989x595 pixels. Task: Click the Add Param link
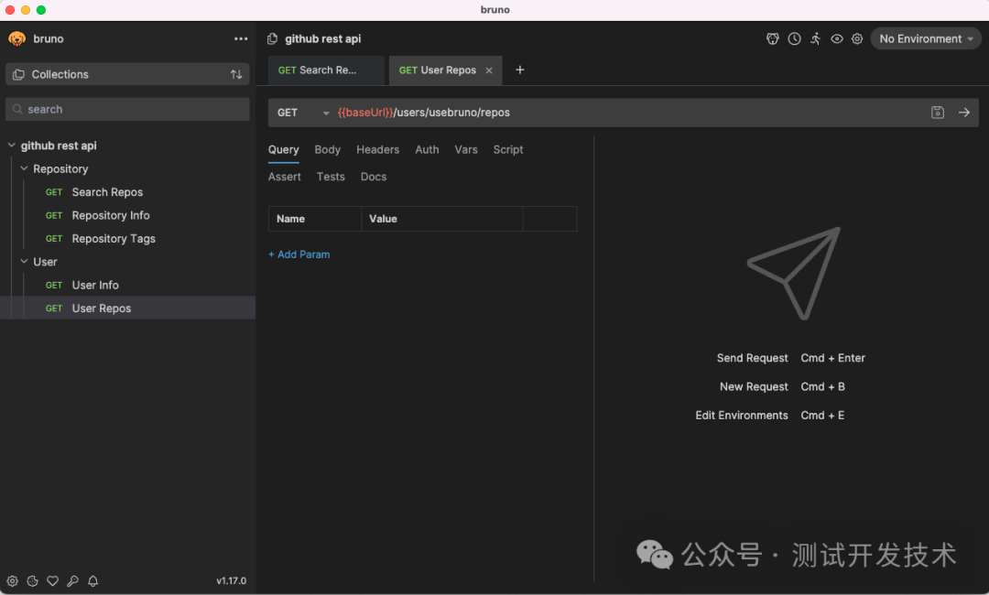click(299, 254)
